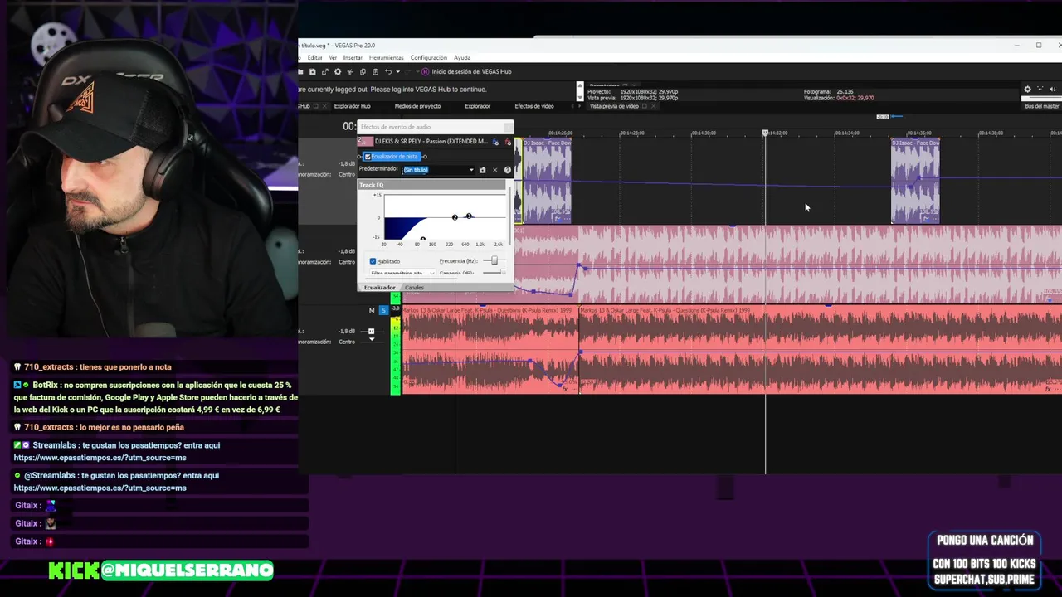Viewport: 1062px width, 597px height.
Task: Open plug-in help question mark icon
Action: 507,170
